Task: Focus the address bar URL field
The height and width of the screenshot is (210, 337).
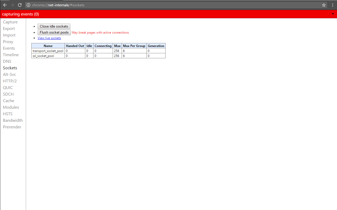Action: coord(176,5)
